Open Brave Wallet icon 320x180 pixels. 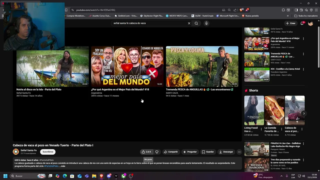(301, 10)
